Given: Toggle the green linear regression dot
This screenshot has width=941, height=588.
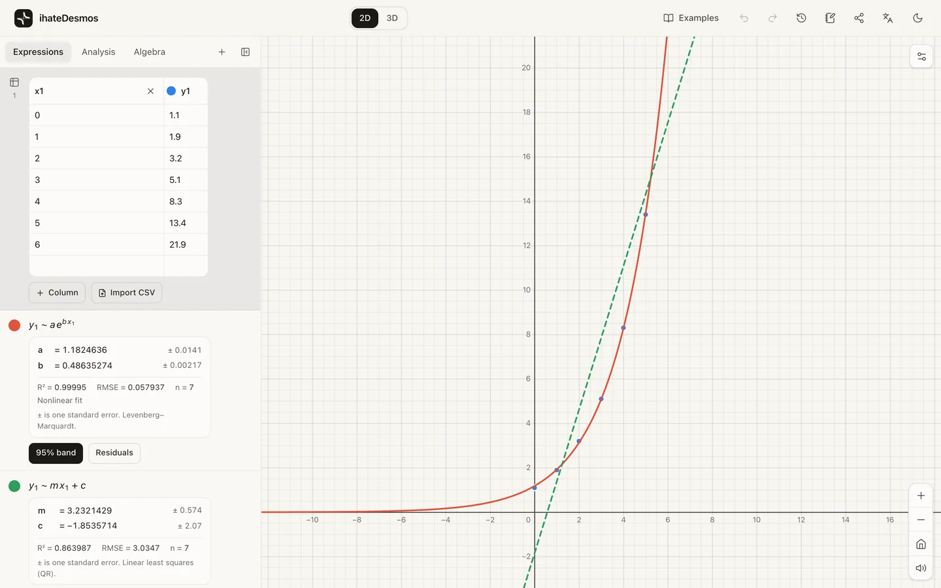Looking at the screenshot, I should click(x=14, y=486).
